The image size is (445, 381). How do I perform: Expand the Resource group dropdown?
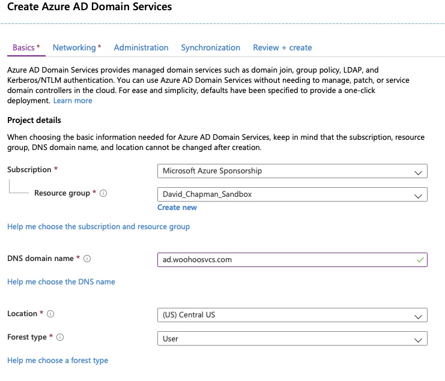point(292,194)
